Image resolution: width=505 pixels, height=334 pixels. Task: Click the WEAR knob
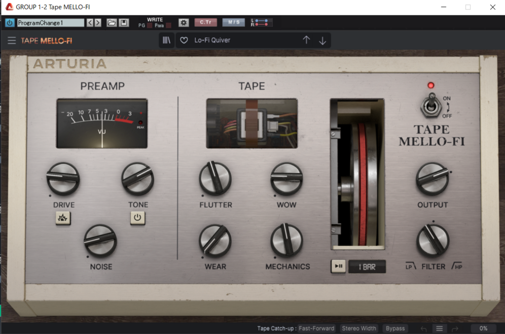tap(215, 241)
